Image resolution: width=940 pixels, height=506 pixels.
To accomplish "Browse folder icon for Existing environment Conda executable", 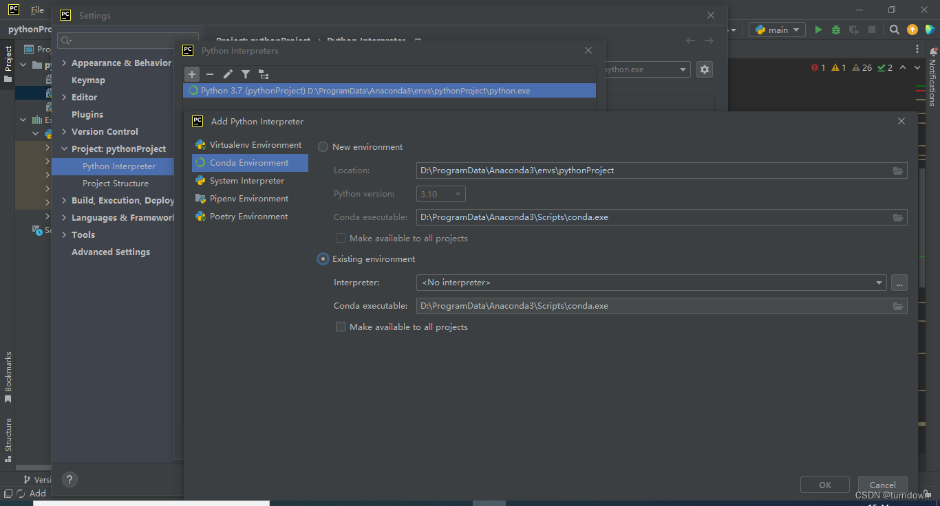I will click(898, 306).
